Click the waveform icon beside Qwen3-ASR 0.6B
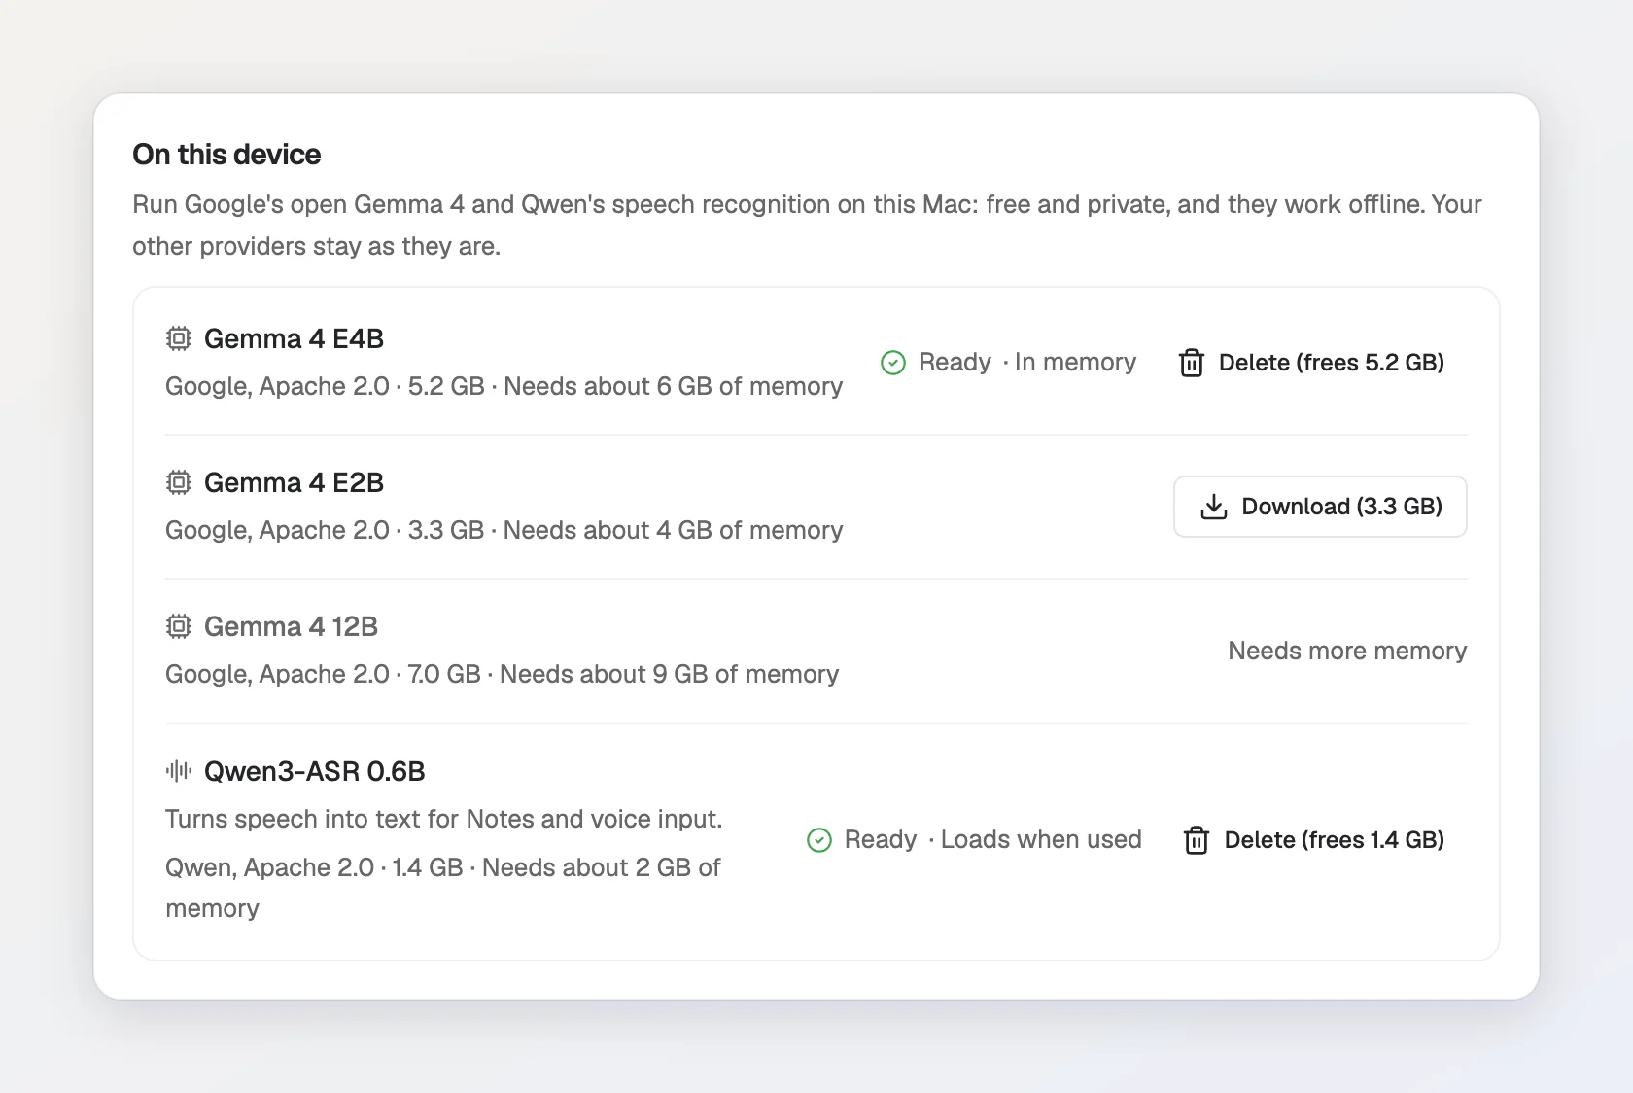This screenshot has height=1093, width=1633. click(x=179, y=771)
